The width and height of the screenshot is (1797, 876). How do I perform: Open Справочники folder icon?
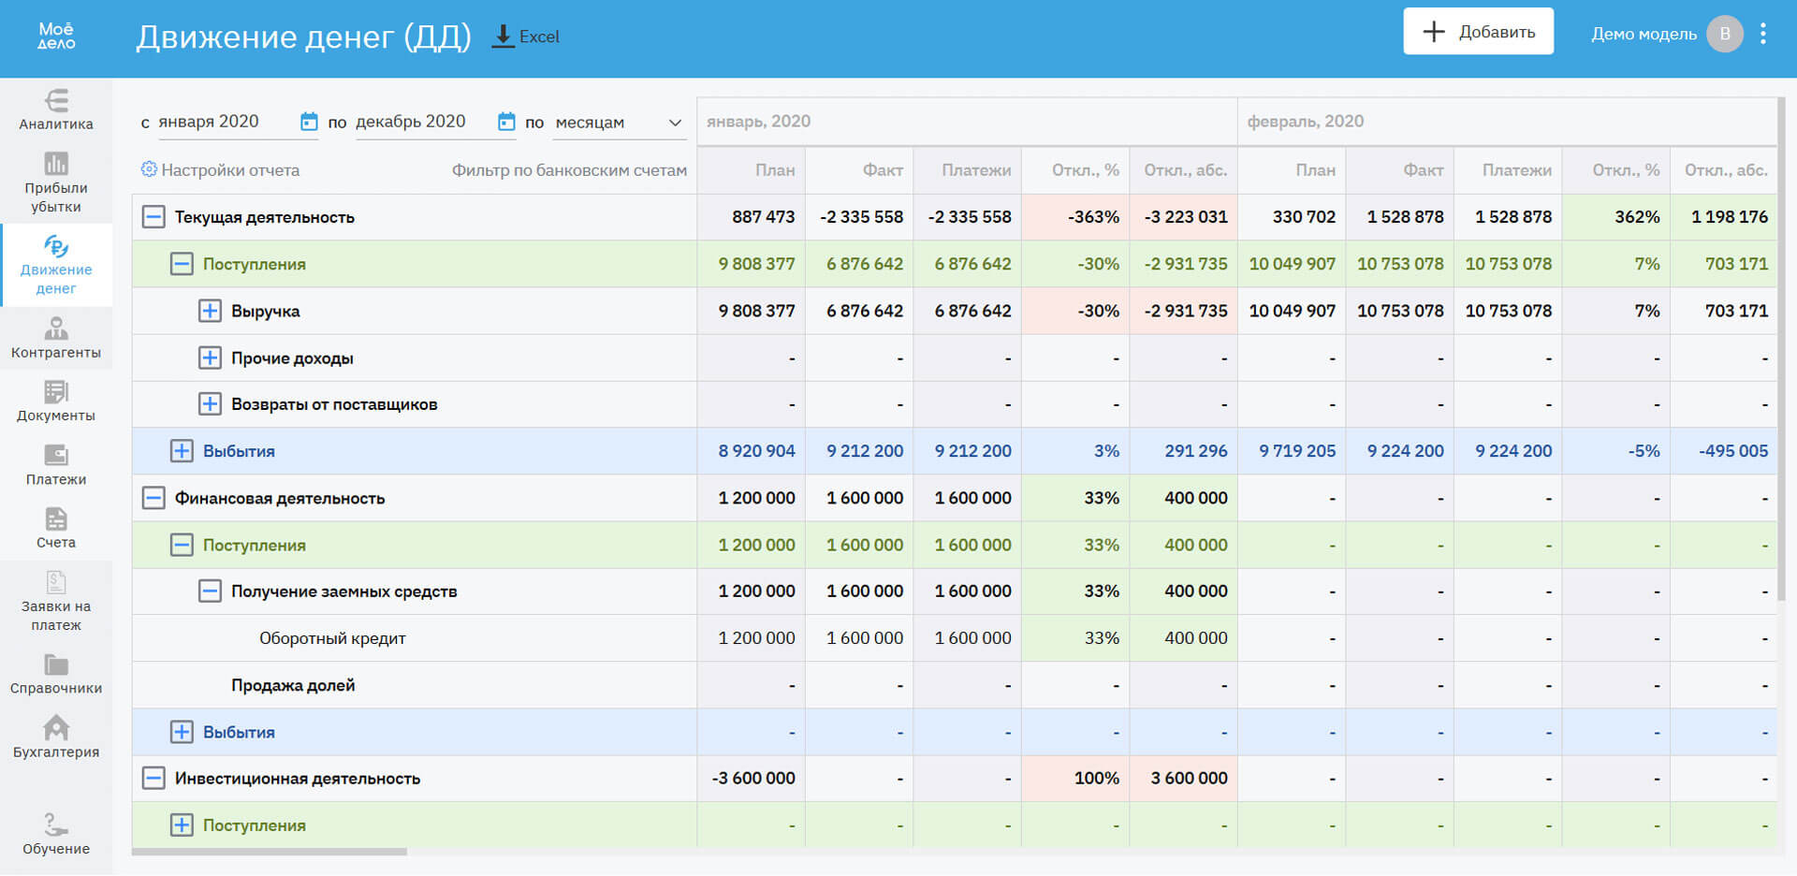click(56, 665)
